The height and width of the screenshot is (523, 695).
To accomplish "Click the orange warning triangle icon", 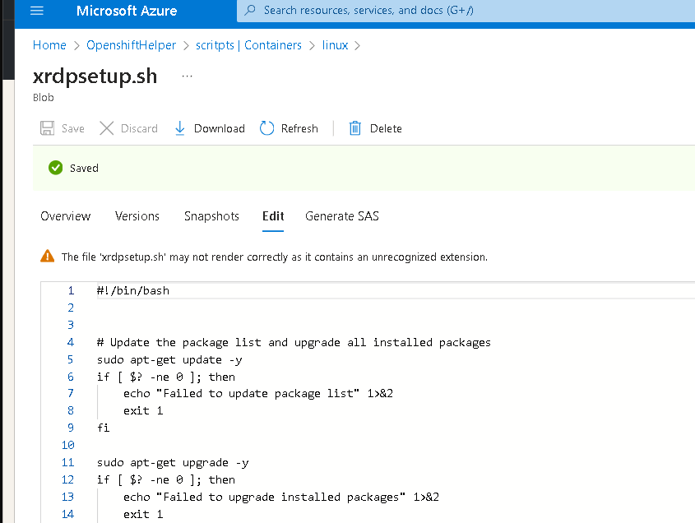I will click(48, 257).
